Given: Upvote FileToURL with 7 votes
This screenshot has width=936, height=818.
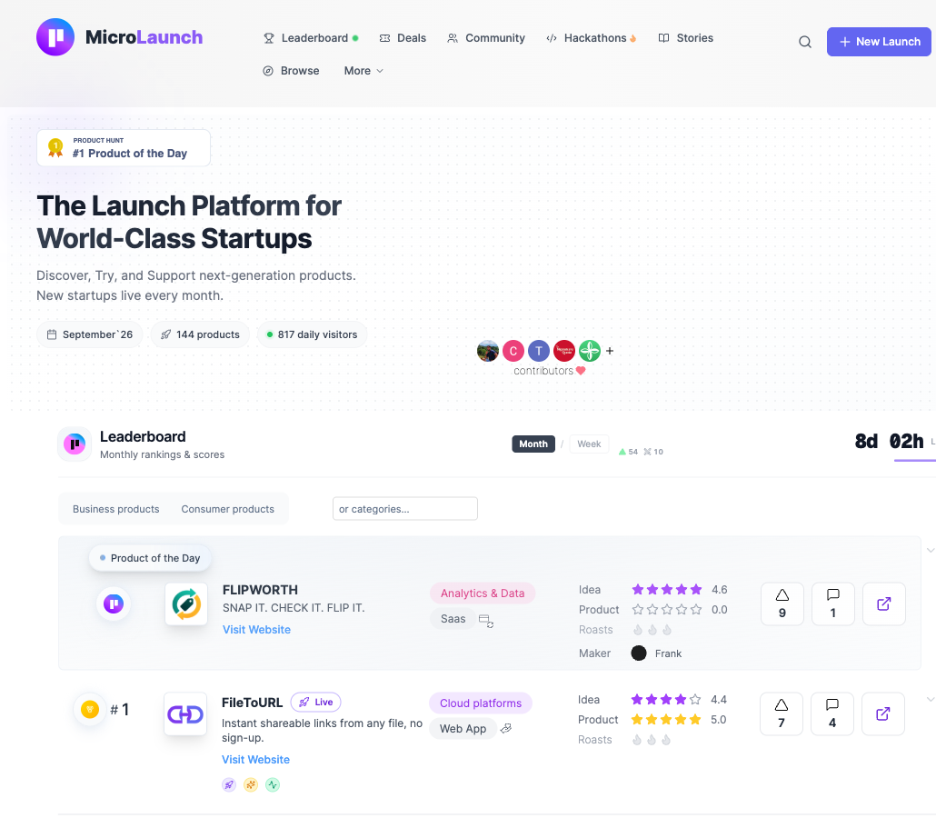Looking at the screenshot, I should tap(782, 714).
